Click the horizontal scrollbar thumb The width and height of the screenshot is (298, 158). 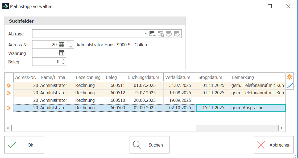point(104,128)
